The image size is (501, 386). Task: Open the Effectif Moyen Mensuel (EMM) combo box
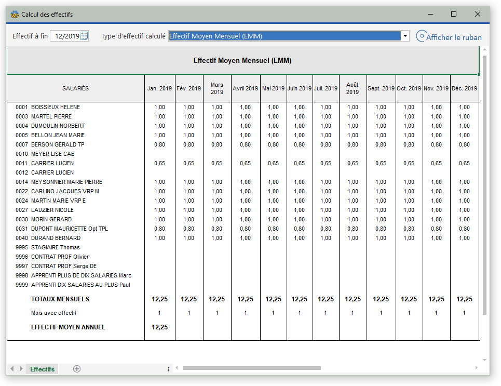click(285, 36)
